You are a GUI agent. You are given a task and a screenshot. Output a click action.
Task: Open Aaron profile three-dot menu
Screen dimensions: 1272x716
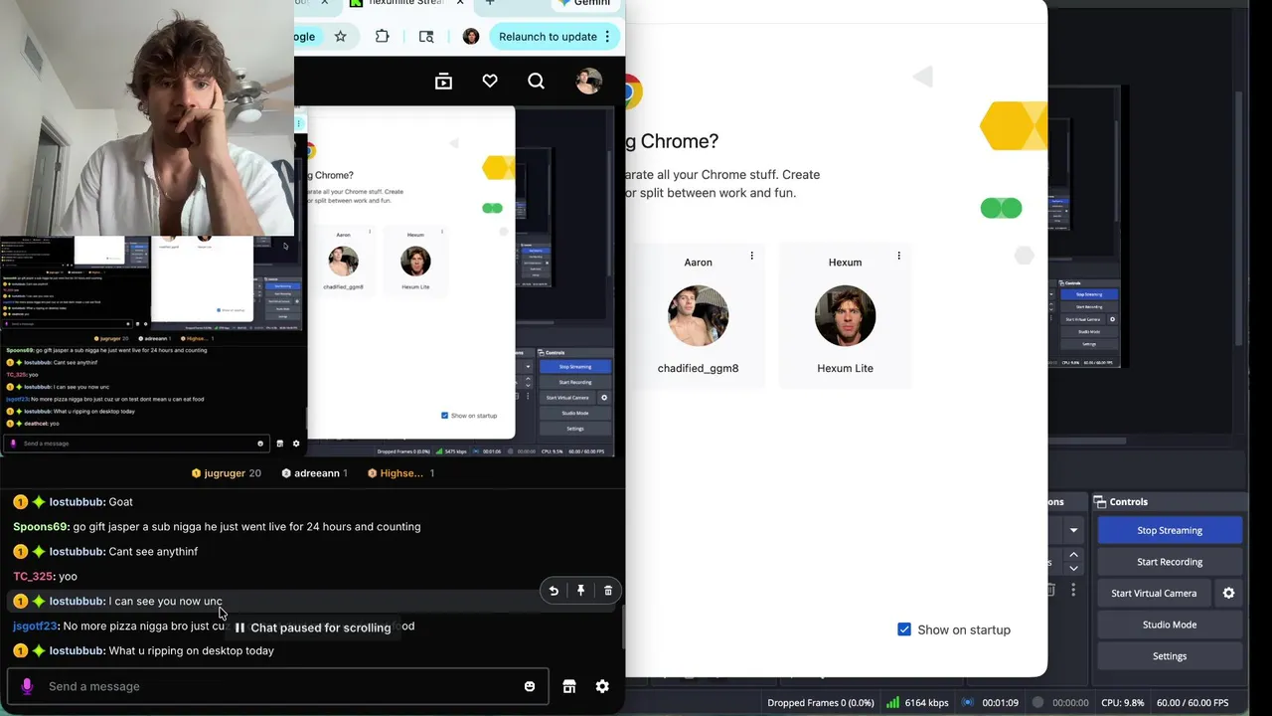(752, 256)
